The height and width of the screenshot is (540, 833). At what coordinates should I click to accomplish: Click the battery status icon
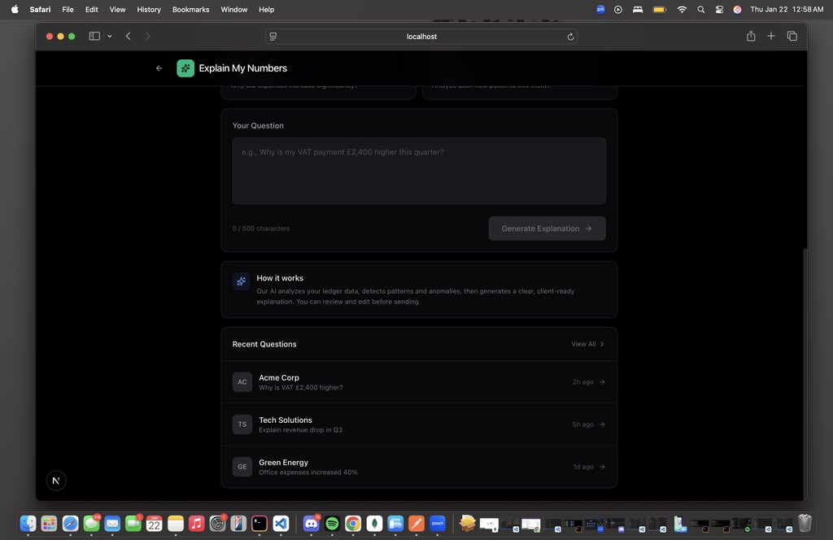click(659, 10)
